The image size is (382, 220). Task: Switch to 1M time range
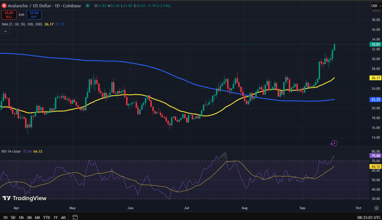(21, 217)
